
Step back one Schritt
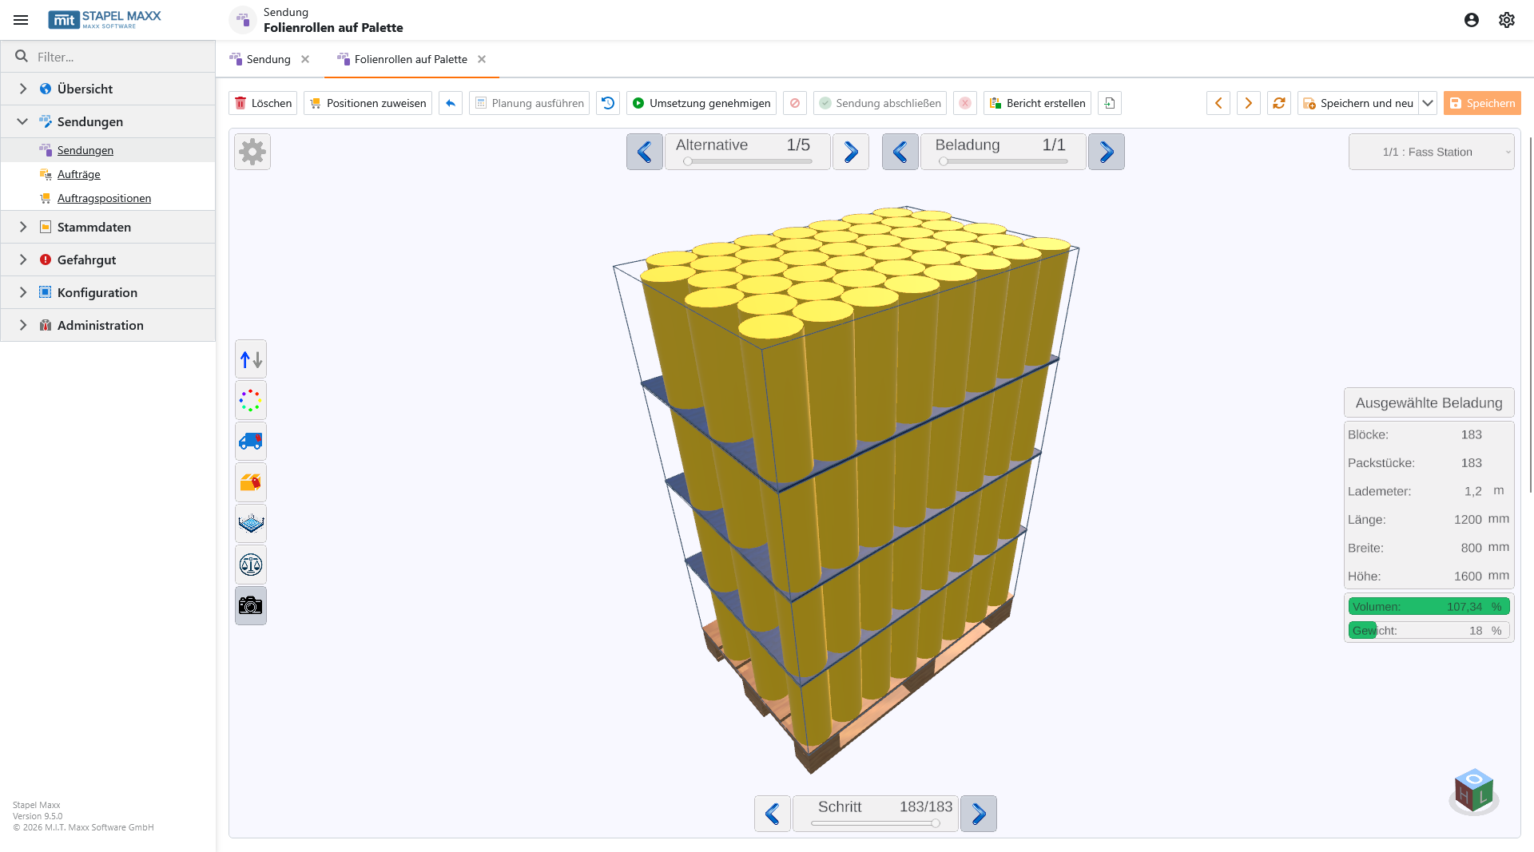point(773,814)
